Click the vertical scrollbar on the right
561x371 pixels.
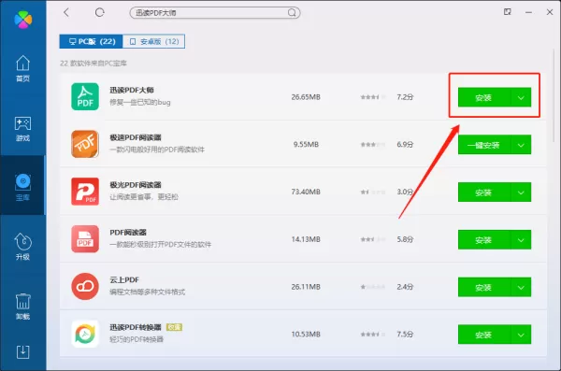(x=554, y=96)
